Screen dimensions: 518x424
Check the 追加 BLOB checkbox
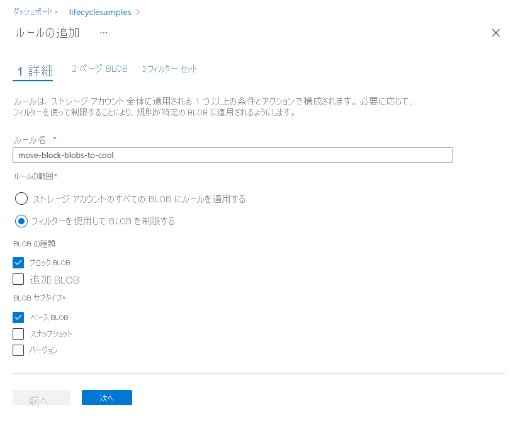(18, 279)
